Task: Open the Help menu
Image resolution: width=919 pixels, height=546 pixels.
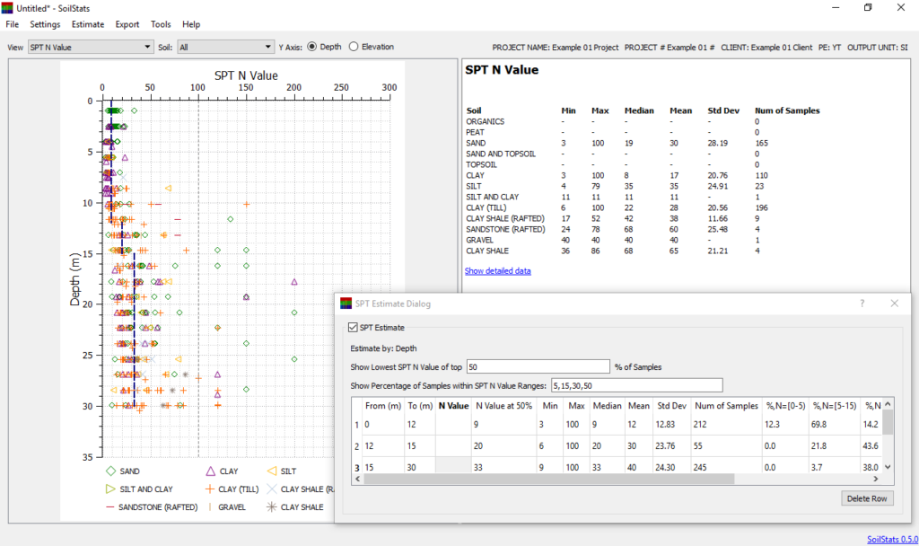Action: click(191, 24)
